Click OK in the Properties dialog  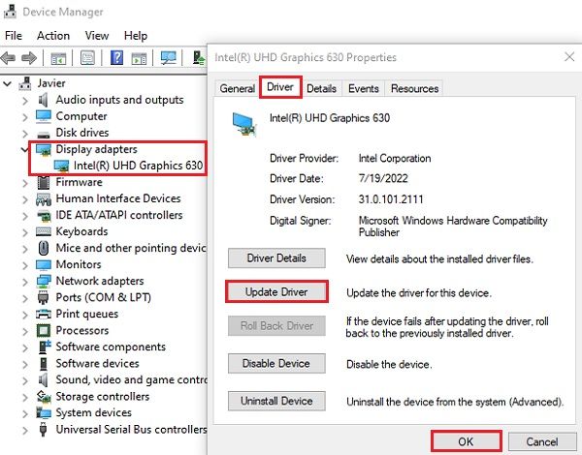click(x=467, y=441)
